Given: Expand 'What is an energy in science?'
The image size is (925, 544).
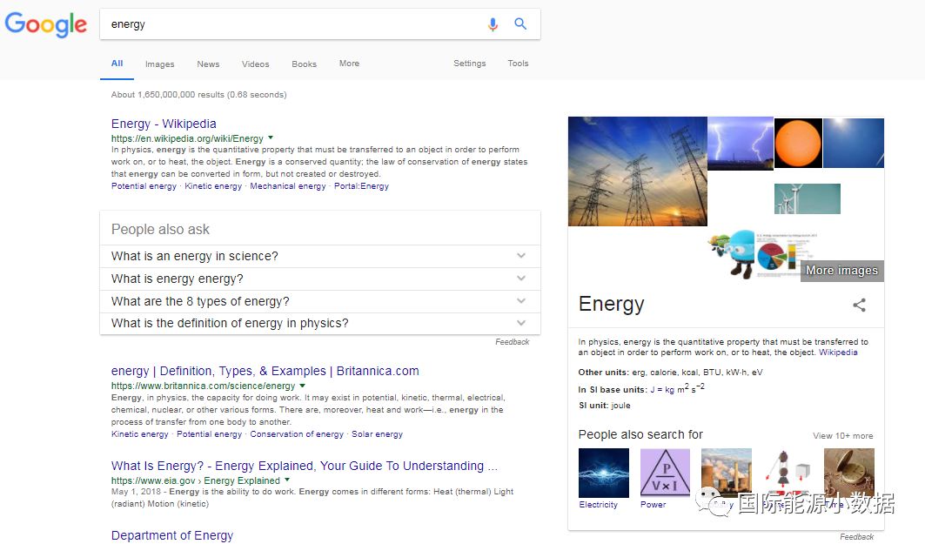Looking at the screenshot, I should coord(320,256).
